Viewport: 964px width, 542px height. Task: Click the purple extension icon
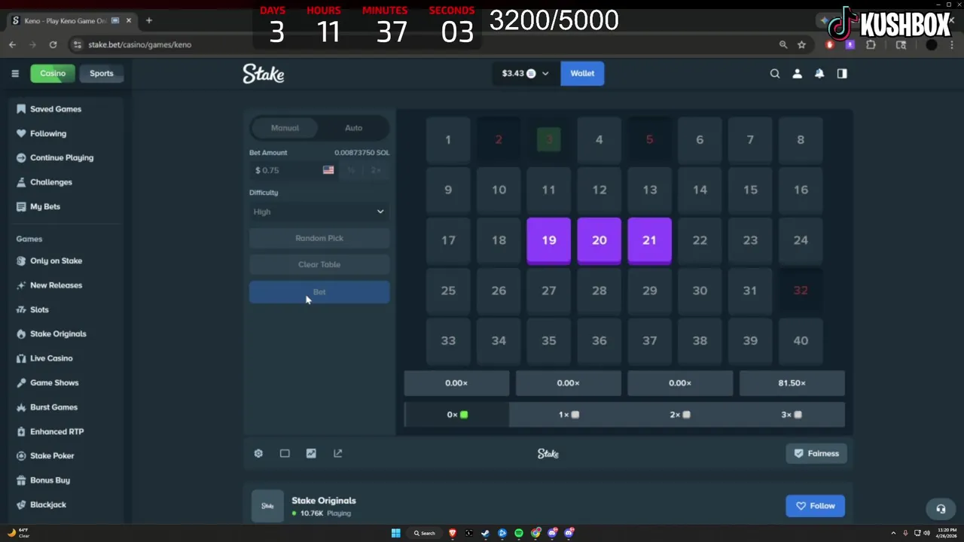(x=850, y=44)
